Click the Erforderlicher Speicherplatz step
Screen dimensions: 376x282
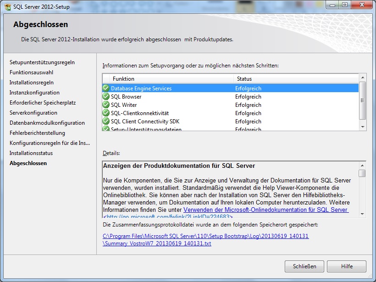click(43, 103)
